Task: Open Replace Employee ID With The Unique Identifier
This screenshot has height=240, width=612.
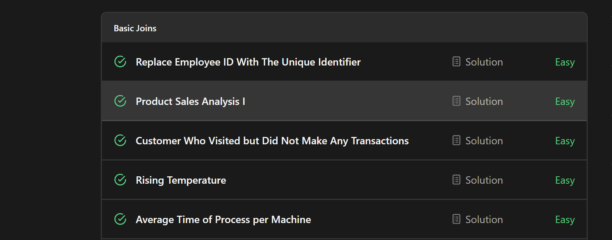Action: (248, 62)
